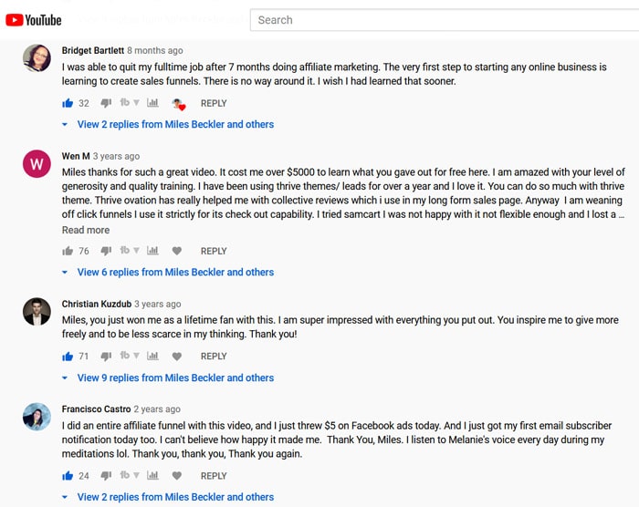The height and width of the screenshot is (507, 639).
Task: Heart Christian Kuzdub's comment
Action: pyautogui.click(x=176, y=357)
